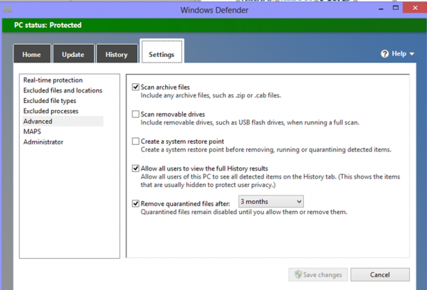Select Administrator settings
Screen dimensions: 427x290
43,141
